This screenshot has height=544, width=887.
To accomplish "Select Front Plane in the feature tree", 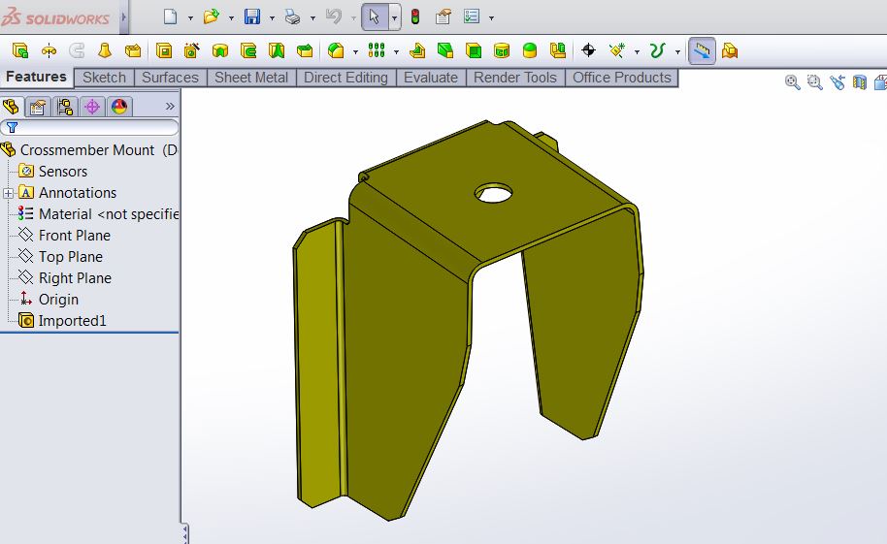I will click(x=74, y=236).
